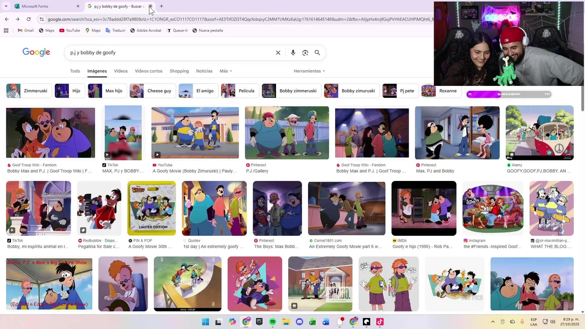Click the stream subscribers progress bar
585x329 pixels.
509,94
